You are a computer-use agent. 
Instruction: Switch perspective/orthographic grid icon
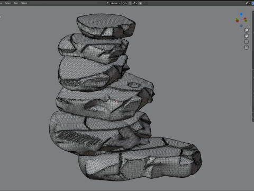(247, 47)
